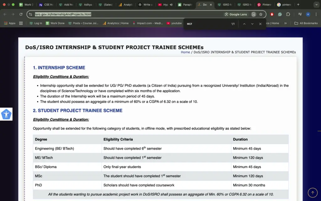Open the Posts ‹ Course Joi... bookmark
Screen dimensions: 321x201
click(83, 23)
